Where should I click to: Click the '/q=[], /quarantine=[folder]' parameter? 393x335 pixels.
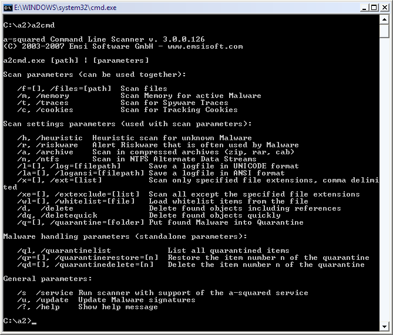click(80, 222)
